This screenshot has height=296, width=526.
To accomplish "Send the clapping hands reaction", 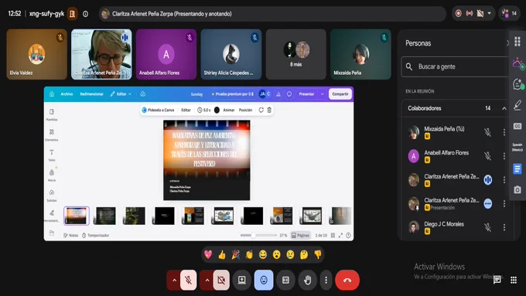I will 249,255.
